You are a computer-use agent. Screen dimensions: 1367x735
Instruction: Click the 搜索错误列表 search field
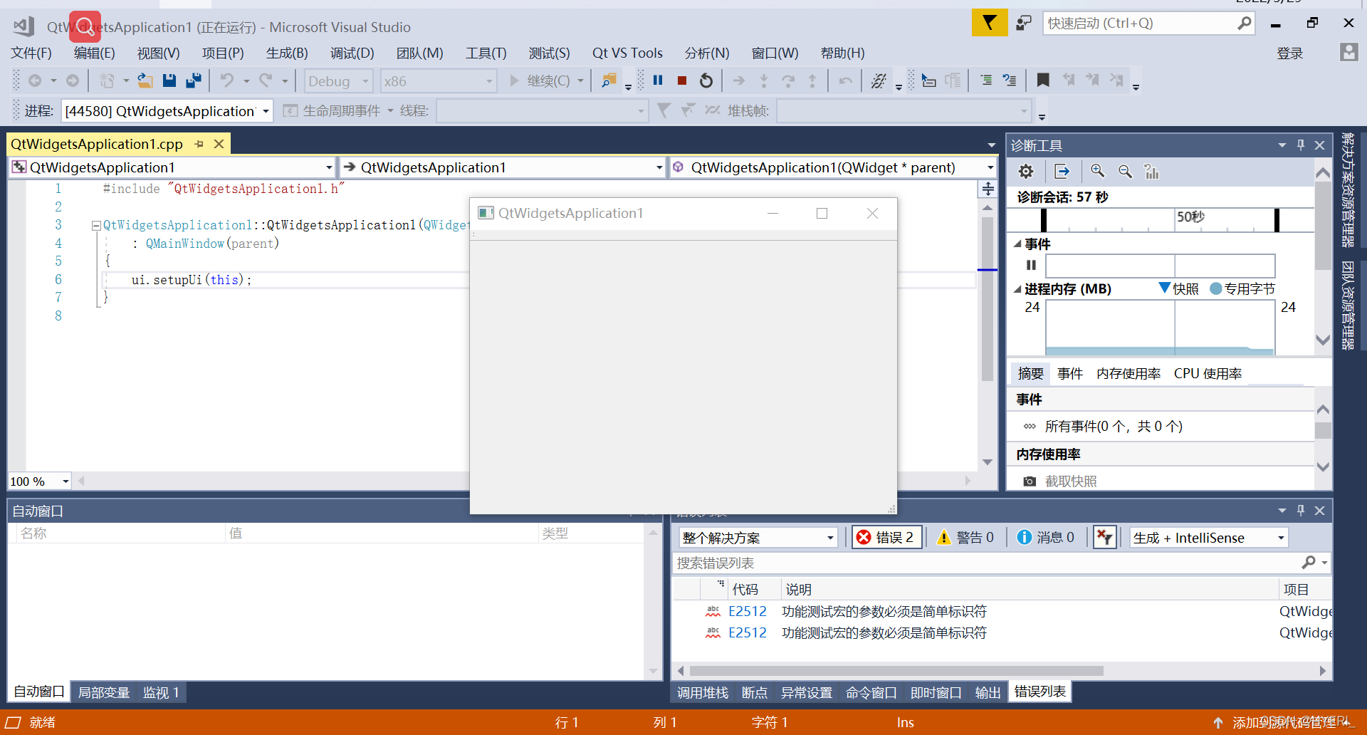[1002, 563]
